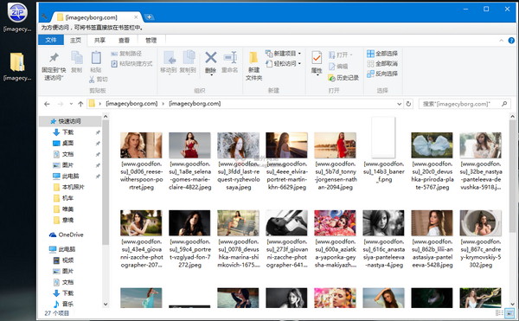This screenshot has height=321, width=519.
Task: Click the Edit button in the ribbon
Action: 338,67
